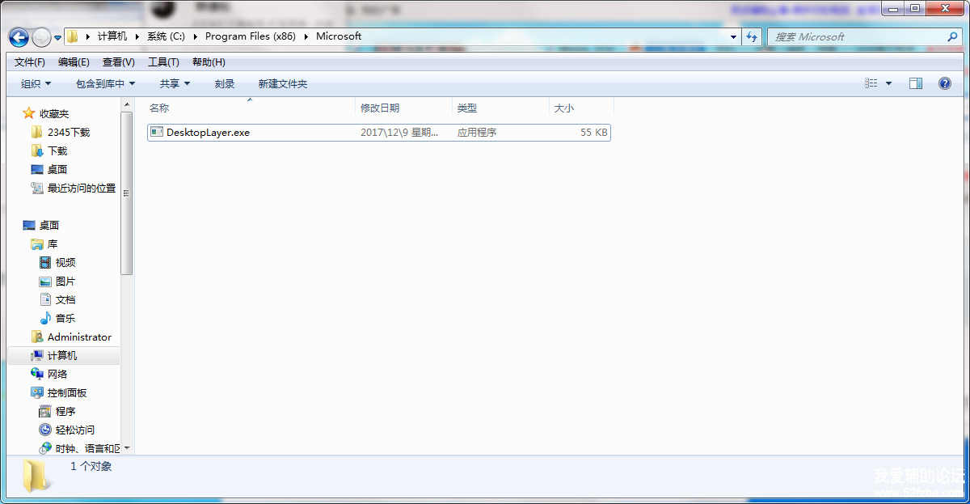Click the music note icon beside 音乐
This screenshot has height=504, width=970.
(x=45, y=318)
